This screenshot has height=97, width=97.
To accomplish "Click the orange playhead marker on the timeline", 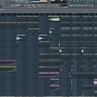I will pos(75,14).
